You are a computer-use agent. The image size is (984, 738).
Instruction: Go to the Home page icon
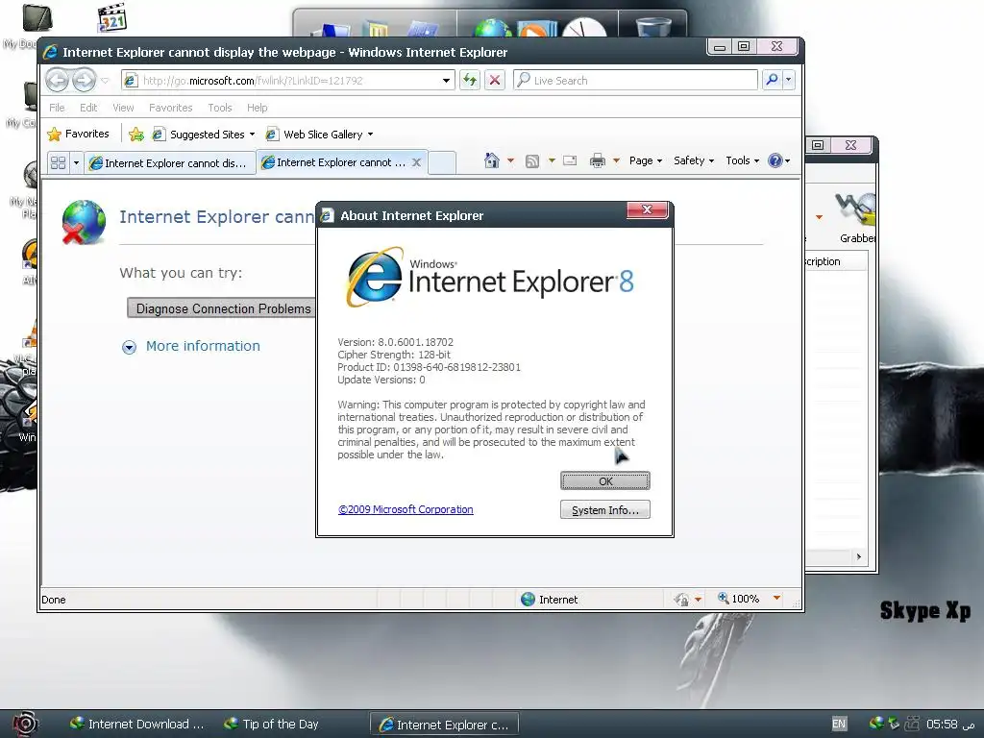(491, 160)
